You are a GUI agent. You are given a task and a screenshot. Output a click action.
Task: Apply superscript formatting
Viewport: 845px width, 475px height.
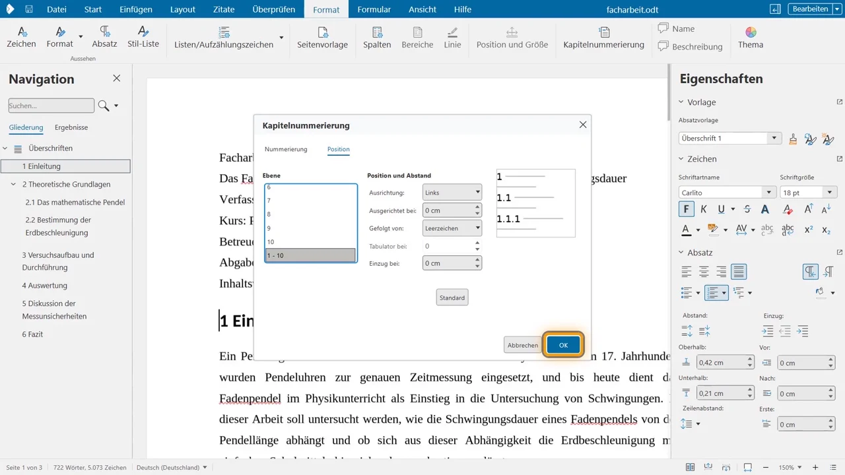click(809, 230)
